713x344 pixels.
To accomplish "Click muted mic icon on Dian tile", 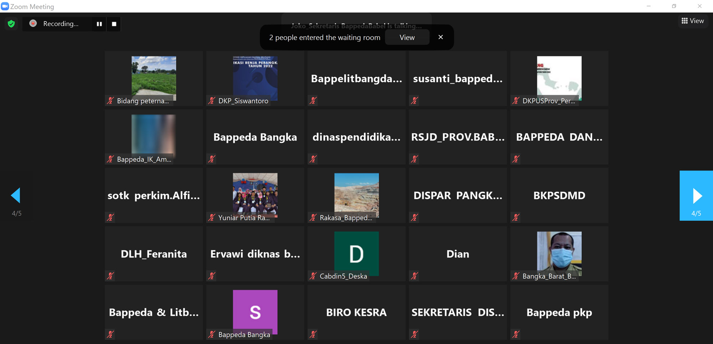I will [x=415, y=276].
